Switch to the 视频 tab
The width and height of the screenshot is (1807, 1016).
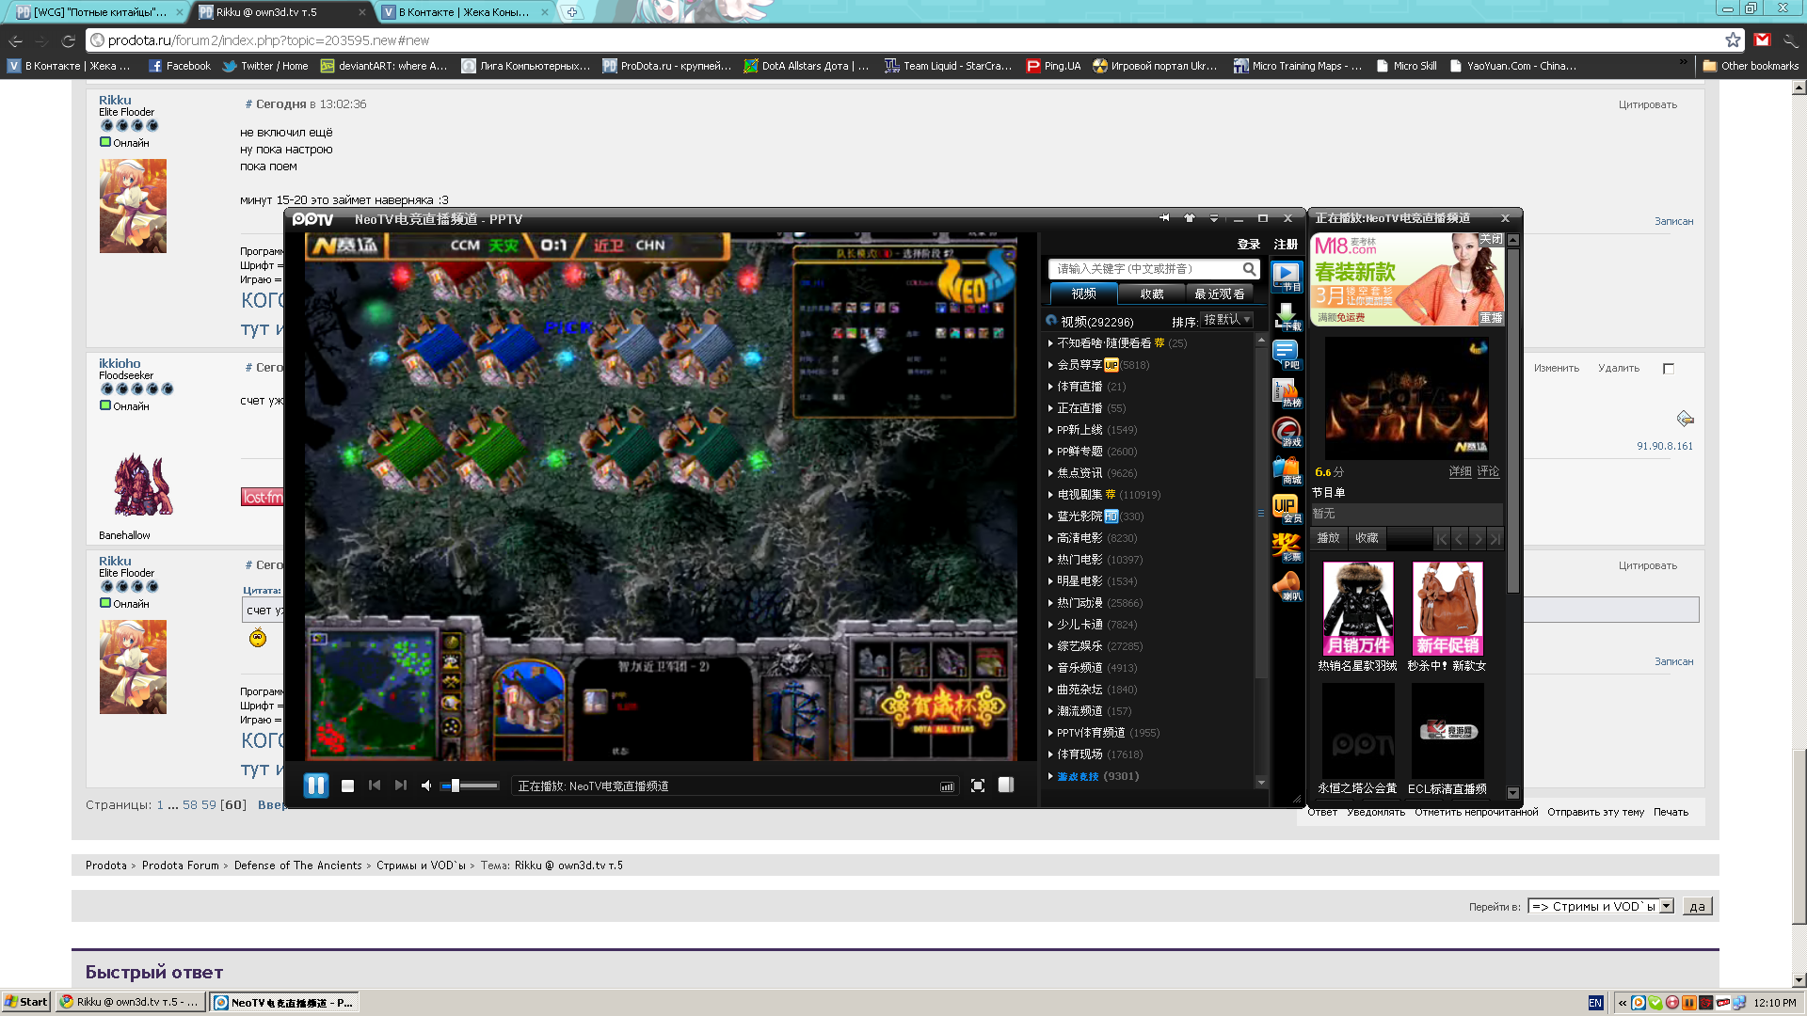pyautogui.click(x=1083, y=294)
